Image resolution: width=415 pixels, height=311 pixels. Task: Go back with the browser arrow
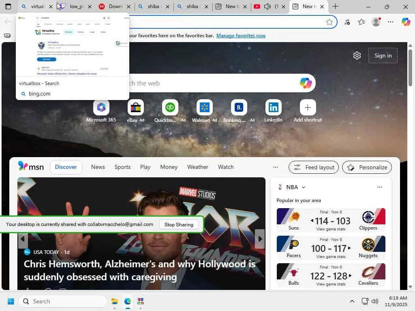[x=8, y=22]
